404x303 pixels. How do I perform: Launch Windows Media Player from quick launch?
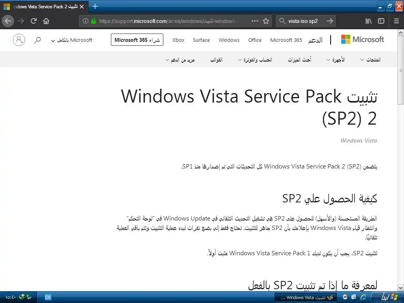[x=345, y=297]
